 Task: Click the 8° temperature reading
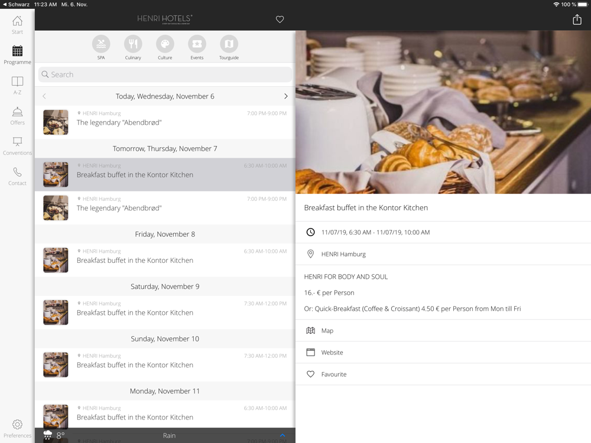tap(61, 435)
